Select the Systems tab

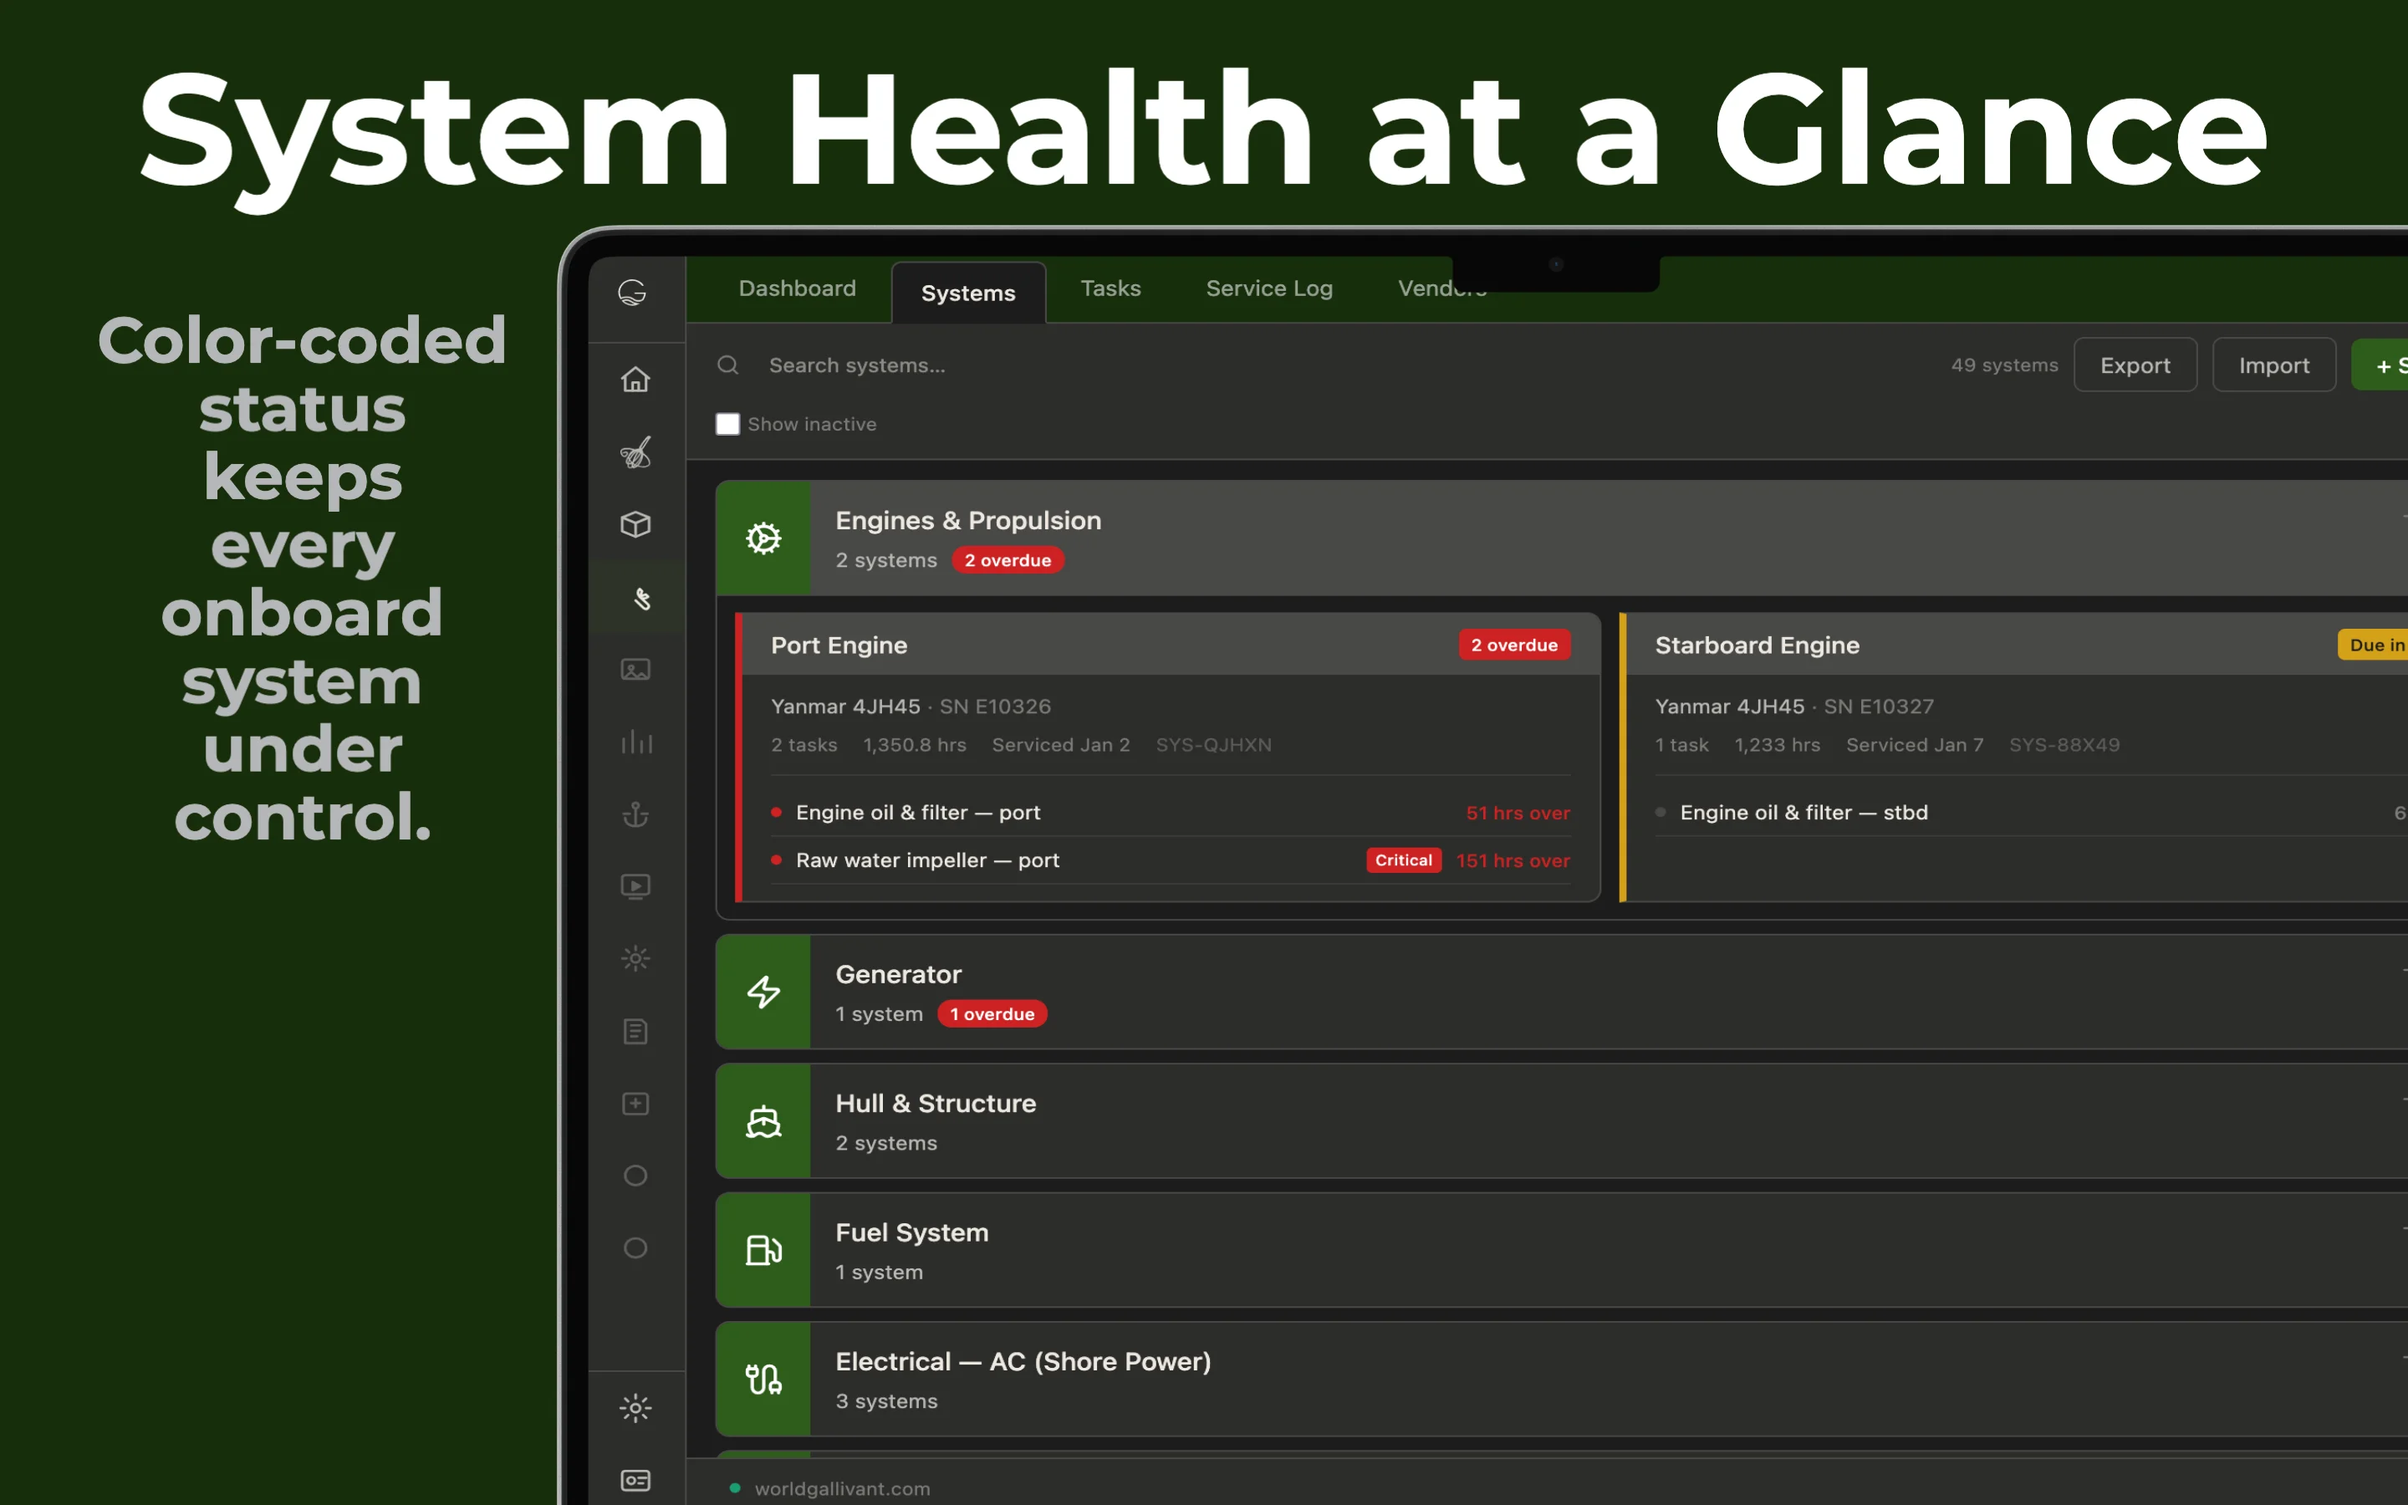point(968,293)
